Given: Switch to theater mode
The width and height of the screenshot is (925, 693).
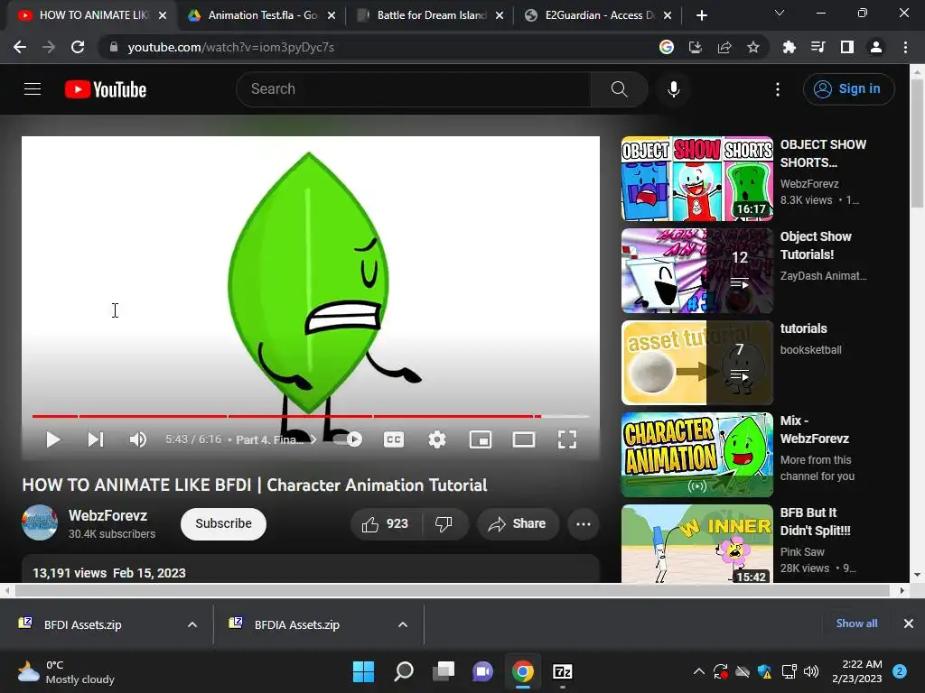Looking at the screenshot, I should [x=523, y=439].
